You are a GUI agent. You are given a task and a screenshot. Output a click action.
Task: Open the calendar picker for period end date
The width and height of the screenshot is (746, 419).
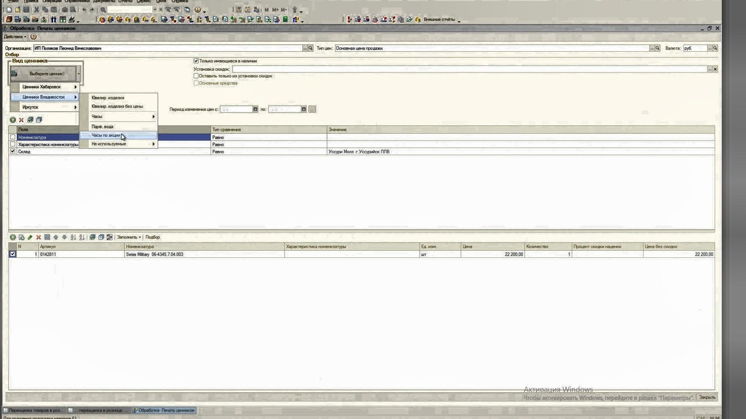pos(304,109)
